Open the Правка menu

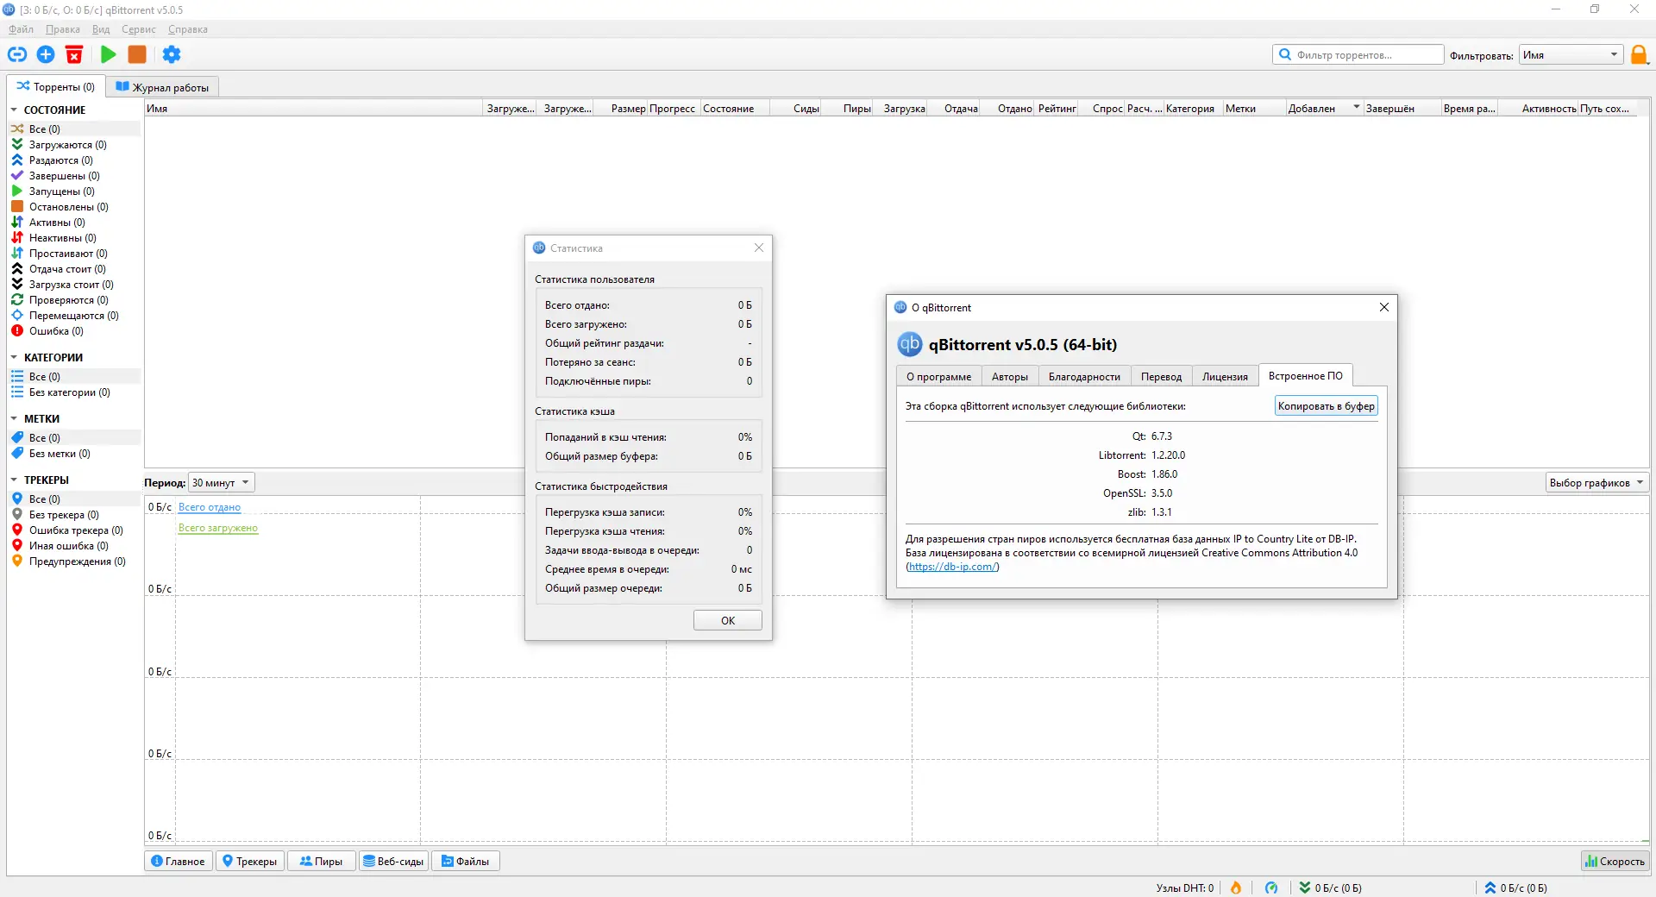click(63, 29)
